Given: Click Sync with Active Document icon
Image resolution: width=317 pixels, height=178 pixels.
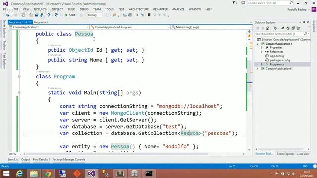Looking at the screenshot, I should click(283, 28).
